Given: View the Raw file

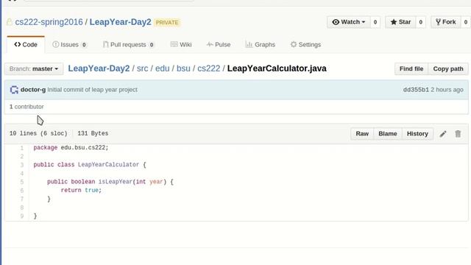Looking at the screenshot, I should pos(362,134).
